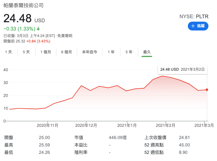217x161 pixels.
Task: Click the 20 y-axis label
Action: (x=6, y=95)
